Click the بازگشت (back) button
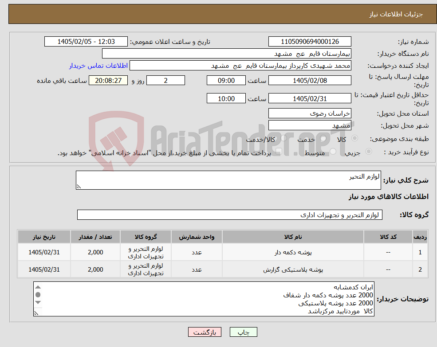Screen dimensions: 437x347 205,332
